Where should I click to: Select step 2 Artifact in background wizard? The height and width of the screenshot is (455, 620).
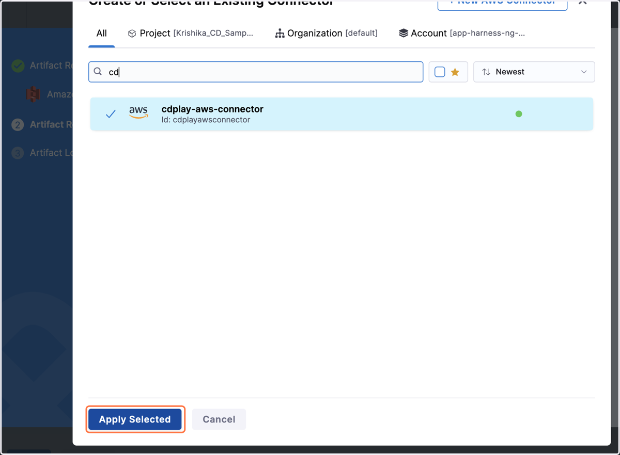42,124
